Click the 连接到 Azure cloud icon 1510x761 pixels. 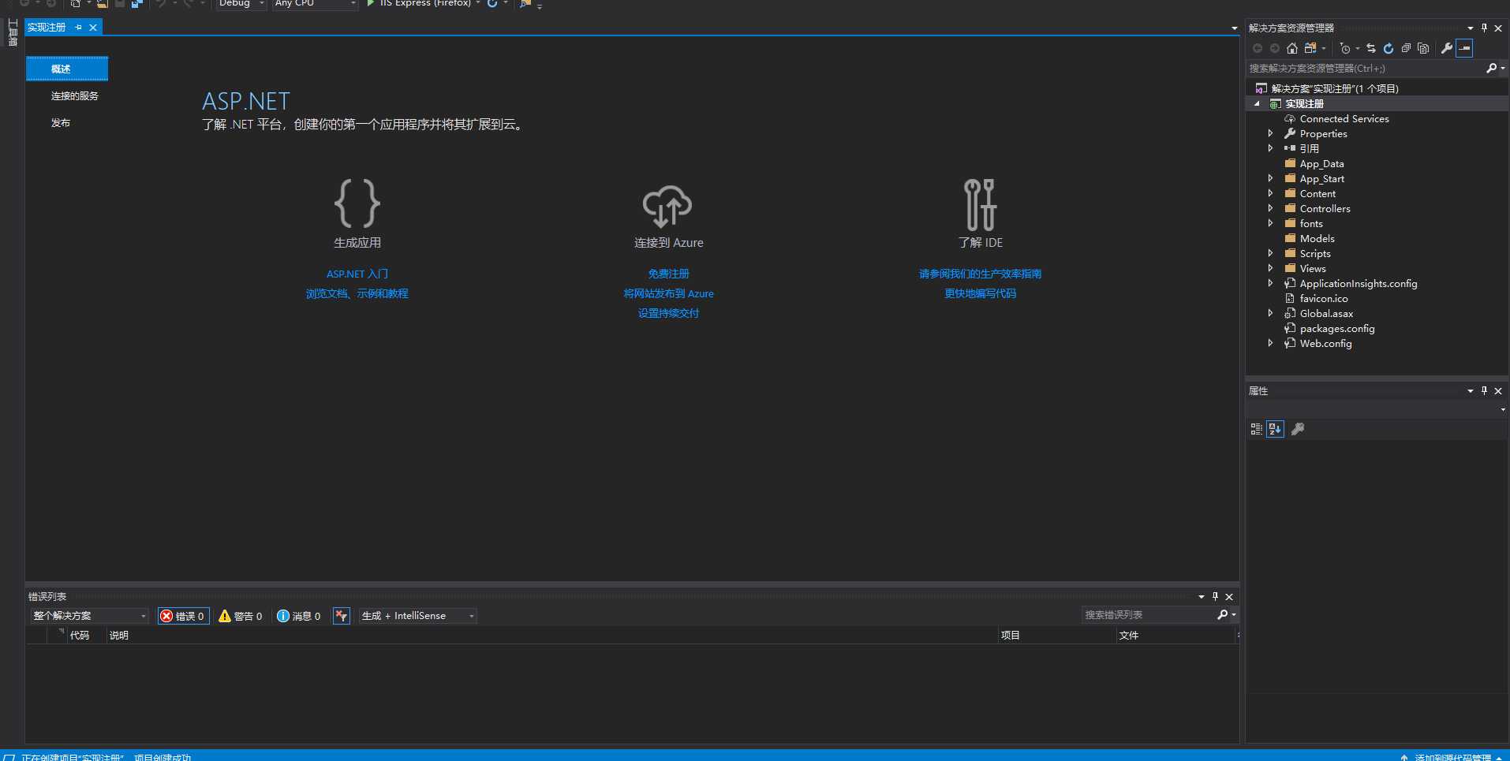pyautogui.click(x=668, y=206)
